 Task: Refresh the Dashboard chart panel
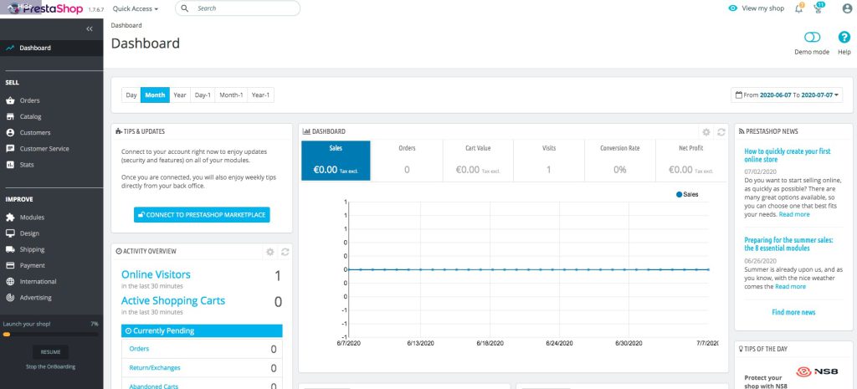point(721,132)
